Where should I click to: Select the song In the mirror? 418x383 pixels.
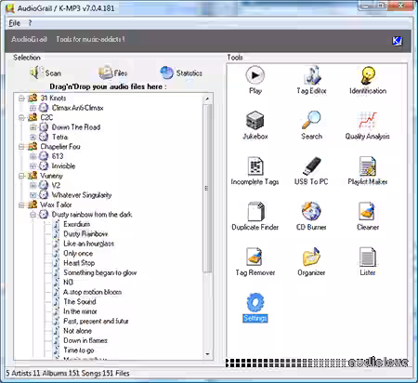click(x=80, y=311)
